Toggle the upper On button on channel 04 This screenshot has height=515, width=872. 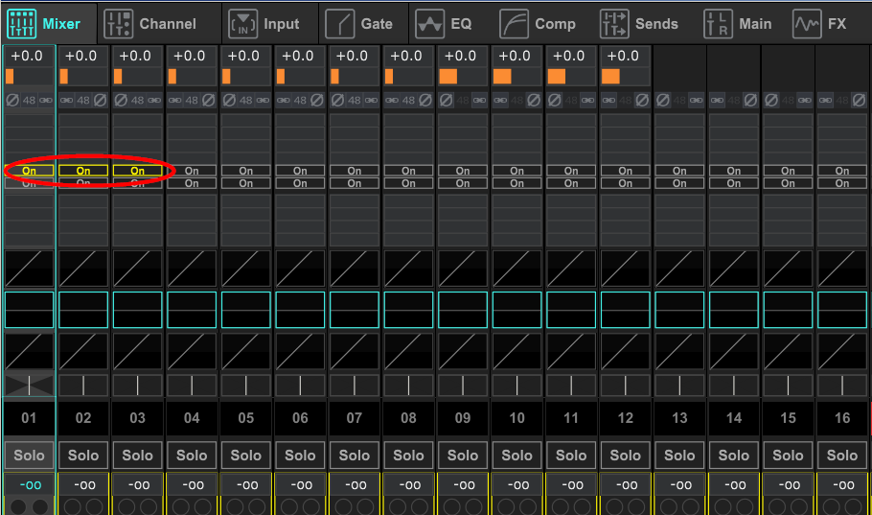192,171
